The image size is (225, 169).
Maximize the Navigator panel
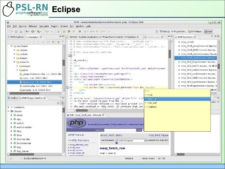[x=63, y=37]
